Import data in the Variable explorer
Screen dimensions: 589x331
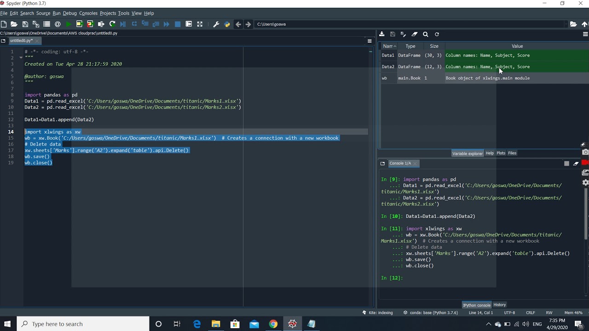click(x=382, y=34)
